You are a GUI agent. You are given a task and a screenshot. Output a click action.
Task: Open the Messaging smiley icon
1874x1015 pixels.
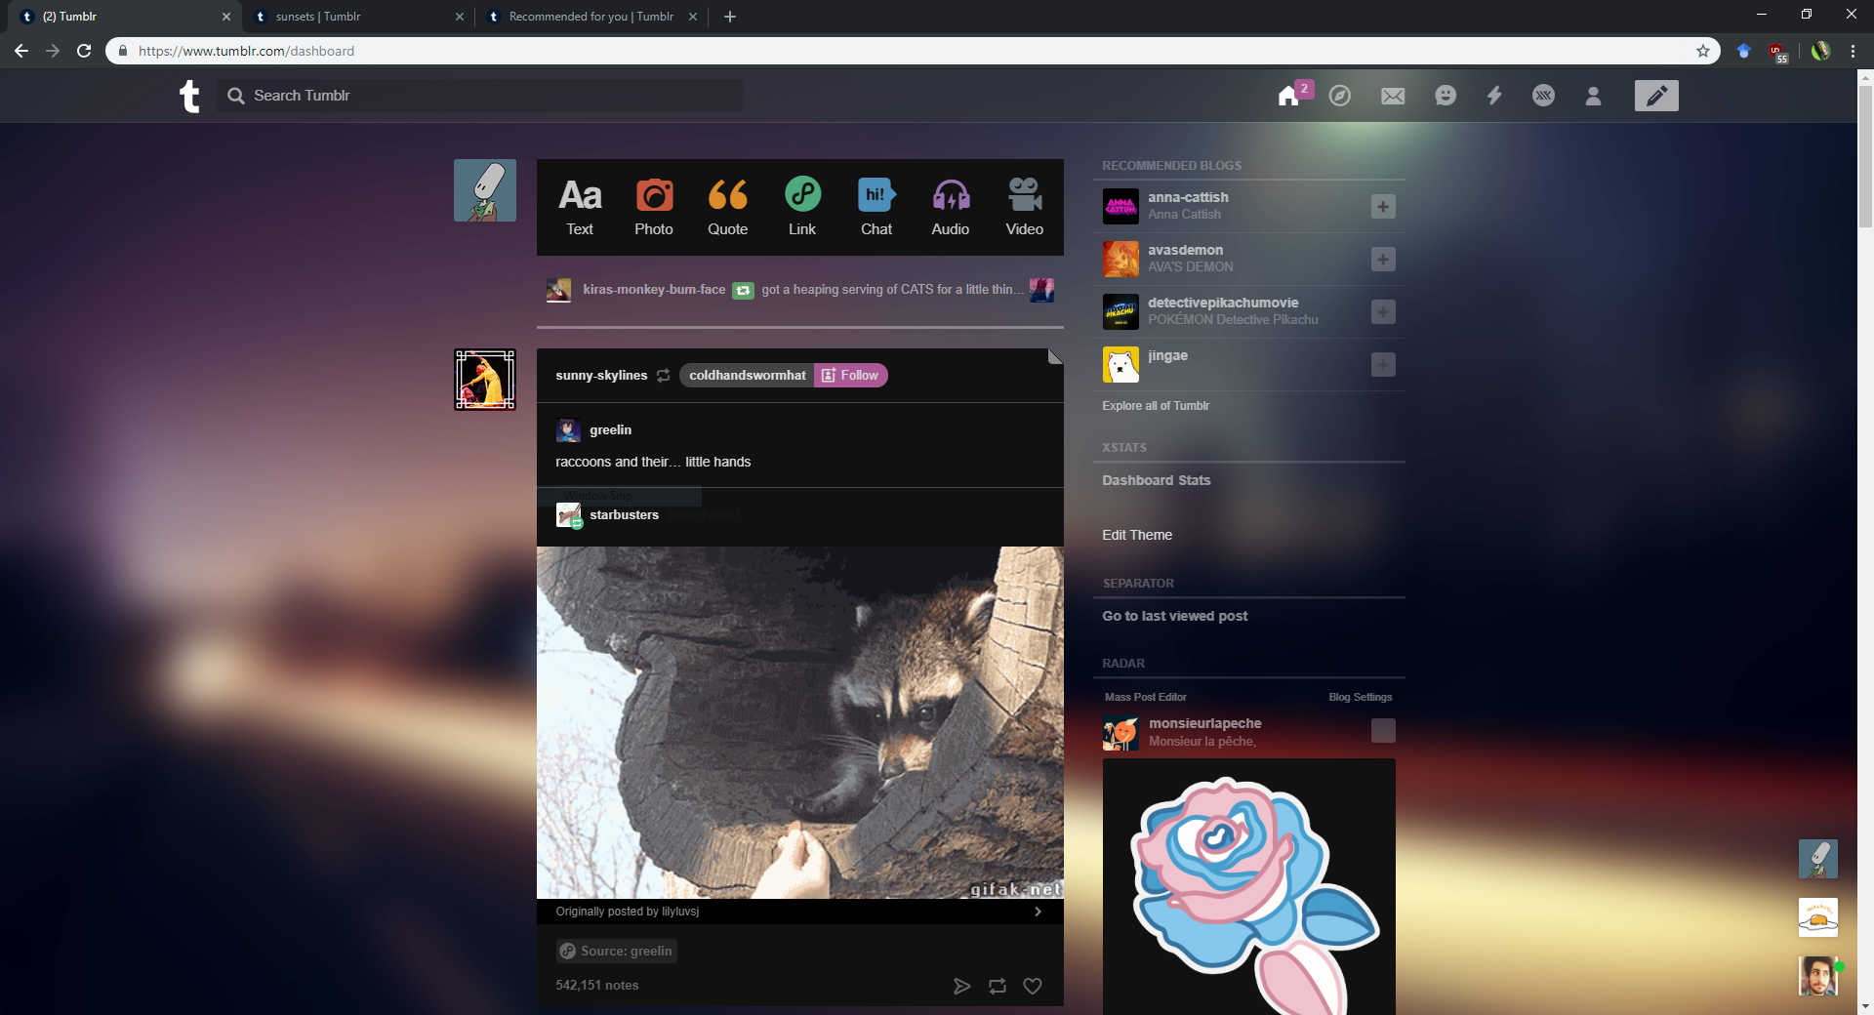(x=1446, y=95)
